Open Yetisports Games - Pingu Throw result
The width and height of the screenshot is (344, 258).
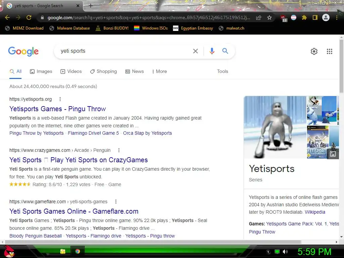[x=58, y=109]
